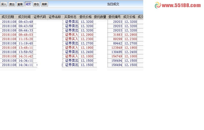Click the 卖出 (Sell) toolbar button

[12, 4]
